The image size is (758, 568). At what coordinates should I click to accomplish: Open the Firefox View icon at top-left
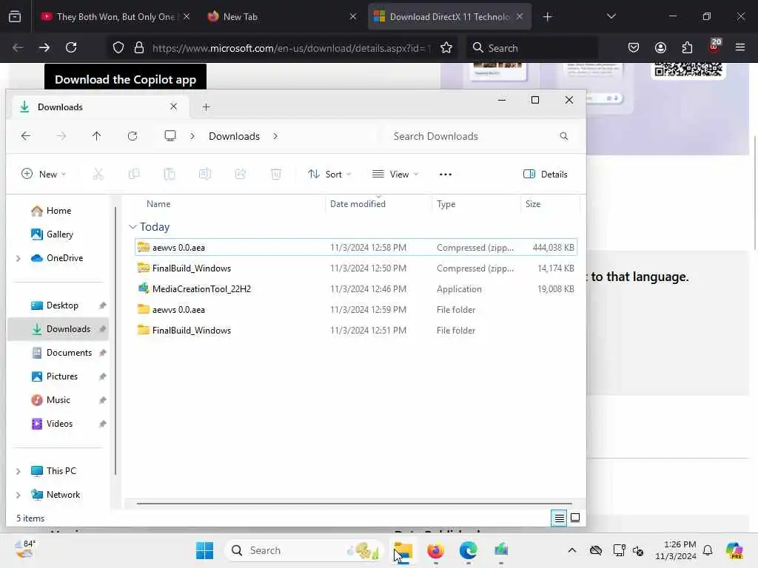click(x=15, y=17)
